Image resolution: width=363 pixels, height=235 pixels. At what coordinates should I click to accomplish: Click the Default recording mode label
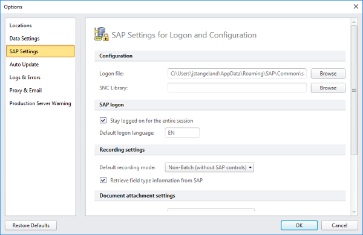pyautogui.click(x=127, y=167)
